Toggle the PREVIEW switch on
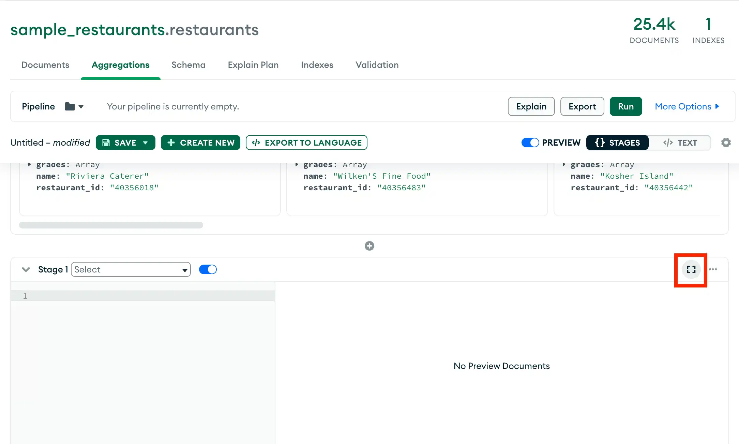 529,143
